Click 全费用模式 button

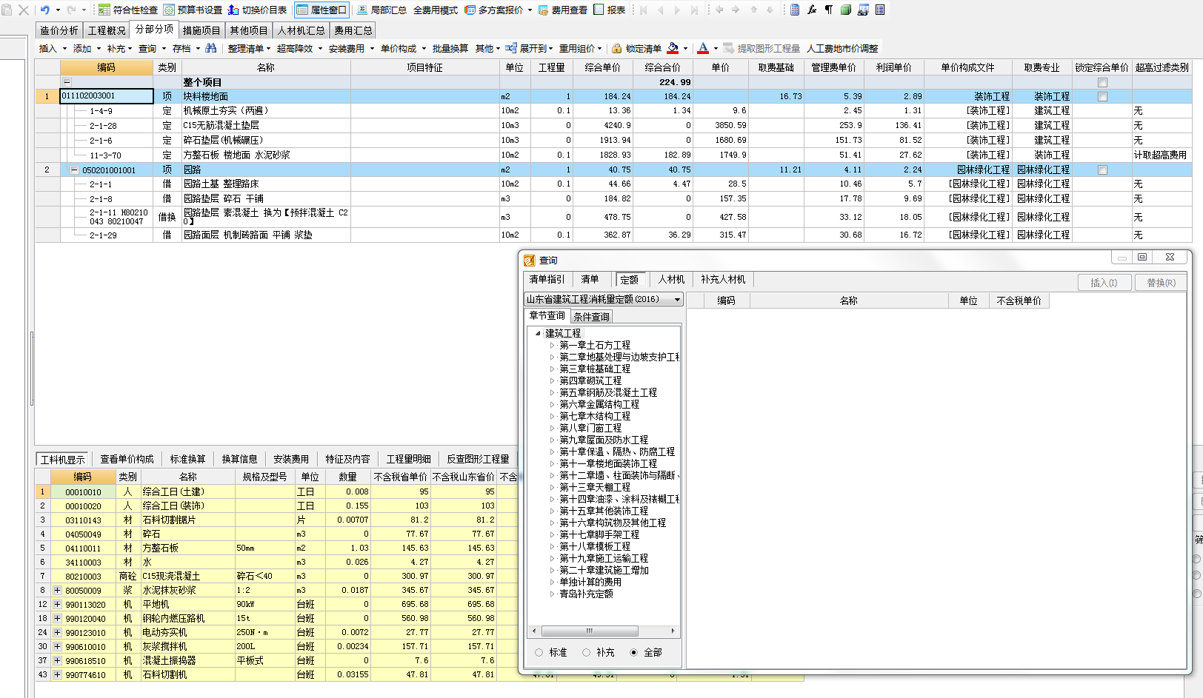pyautogui.click(x=436, y=10)
